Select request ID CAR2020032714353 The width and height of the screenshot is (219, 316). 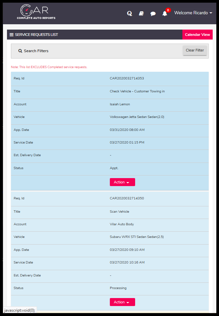click(127, 78)
